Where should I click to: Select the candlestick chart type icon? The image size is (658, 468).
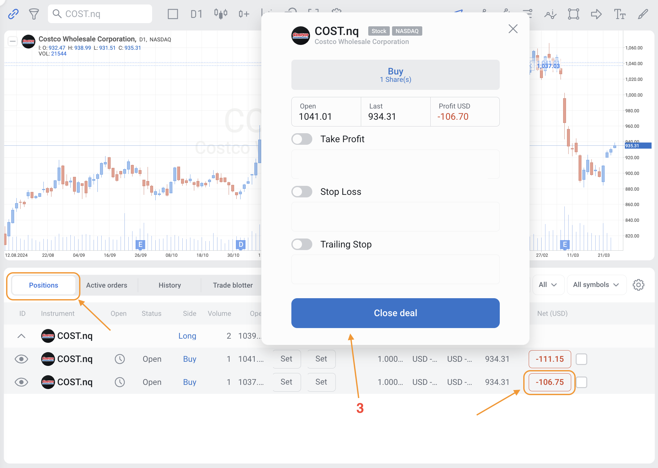tap(221, 14)
